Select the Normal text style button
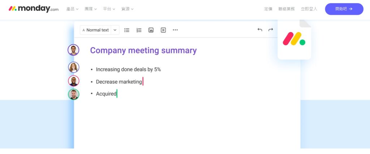This screenshot has width=370, height=154. click(95, 30)
